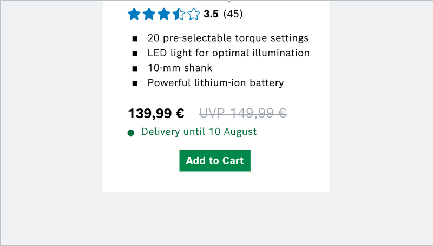The image size is (433, 246).
Task: Click the 3.5 rating score
Action: 211,14
